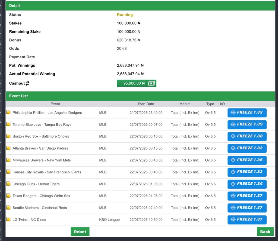Click the Type column header
The height and width of the screenshot is (241, 278).
click(x=210, y=104)
